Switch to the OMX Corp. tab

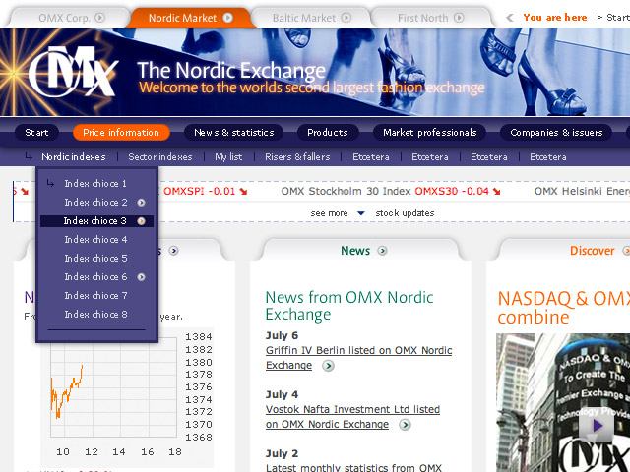(70, 18)
